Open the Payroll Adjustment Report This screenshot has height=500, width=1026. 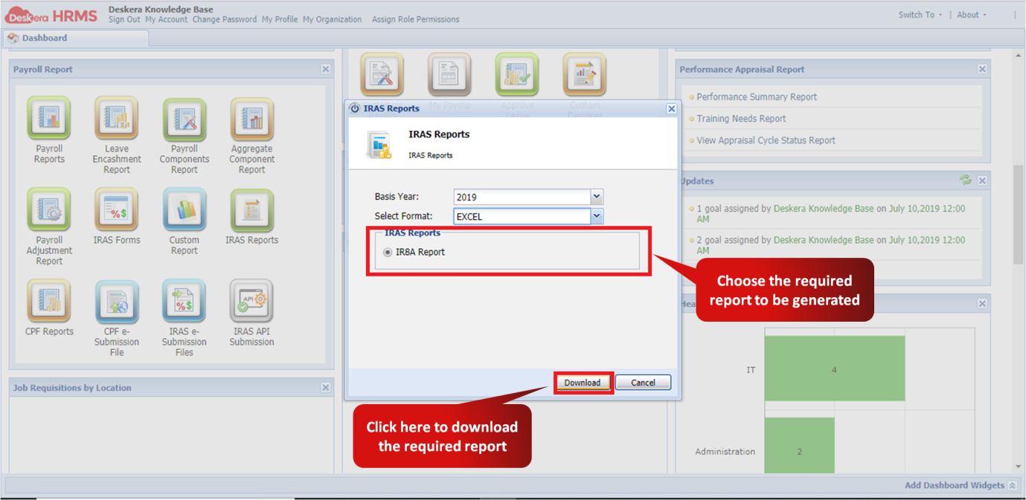[48, 210]
